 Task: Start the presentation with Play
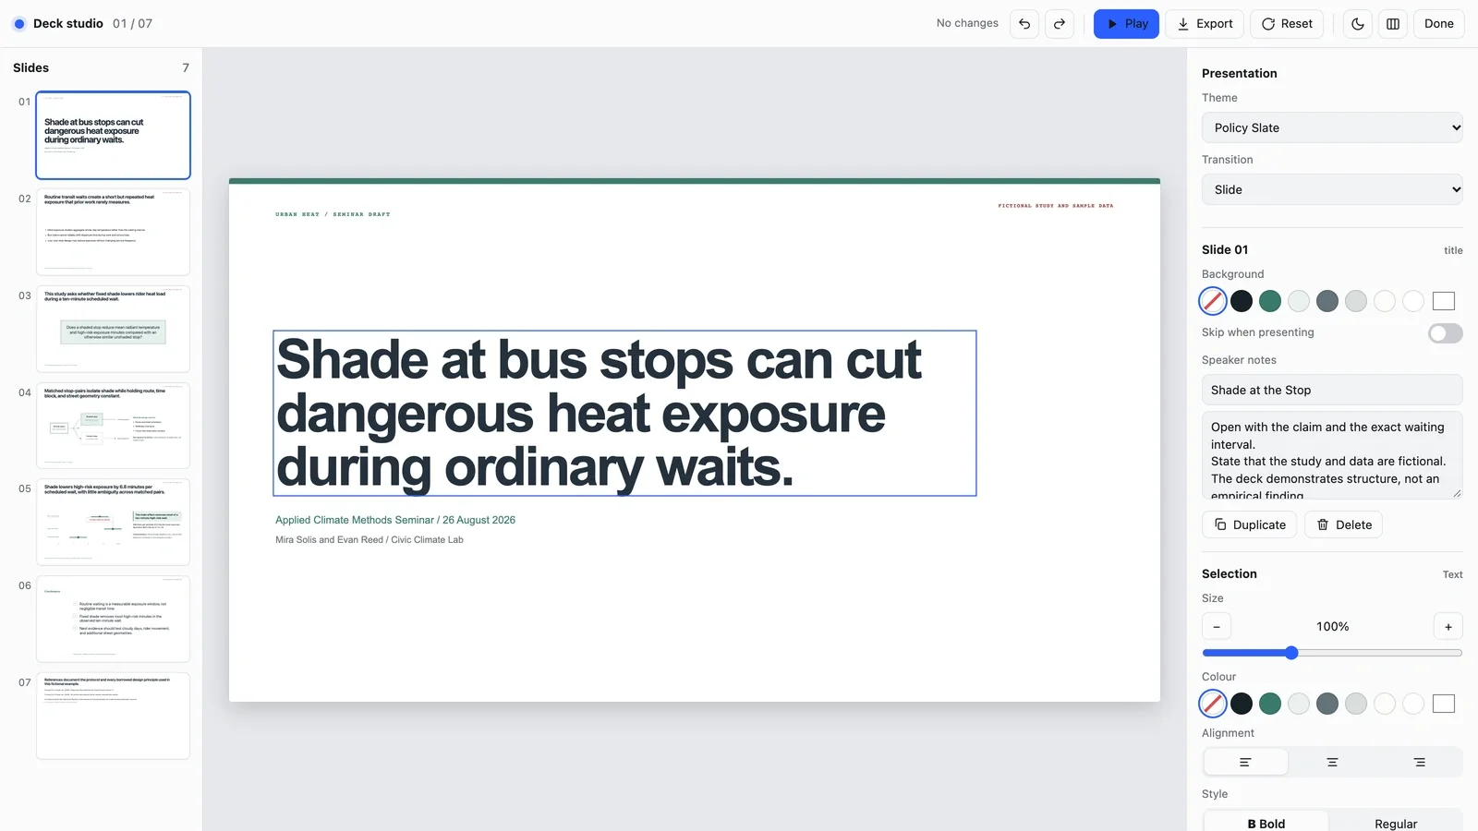click(1126, 24)
